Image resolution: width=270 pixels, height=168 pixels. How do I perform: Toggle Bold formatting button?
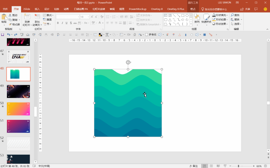pyautogui.click(x=58, y=23)
